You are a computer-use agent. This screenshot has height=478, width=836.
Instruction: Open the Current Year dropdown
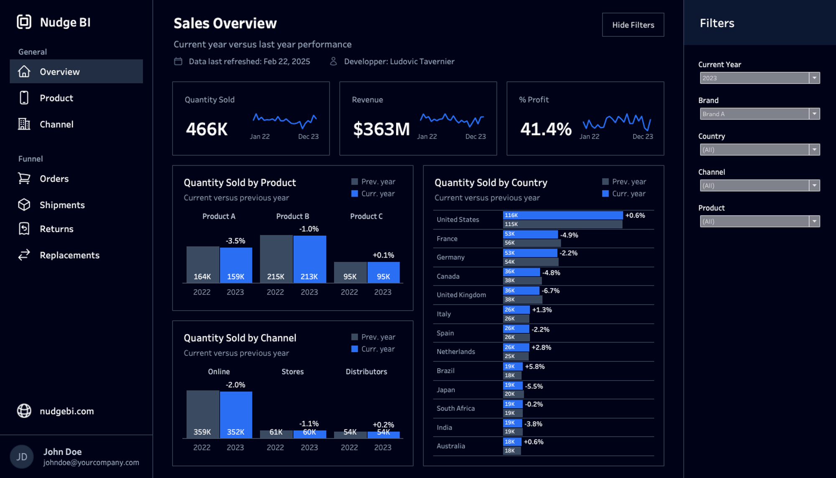click(x=814, y=78)
